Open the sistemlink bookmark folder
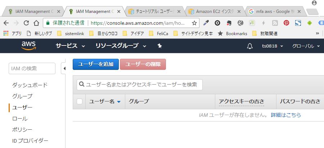 click(x=71, y=33)
